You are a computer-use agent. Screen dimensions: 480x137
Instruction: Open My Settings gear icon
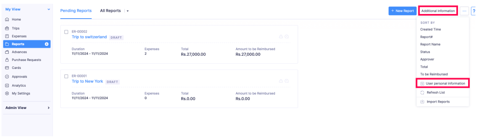[x=7, y=93]
